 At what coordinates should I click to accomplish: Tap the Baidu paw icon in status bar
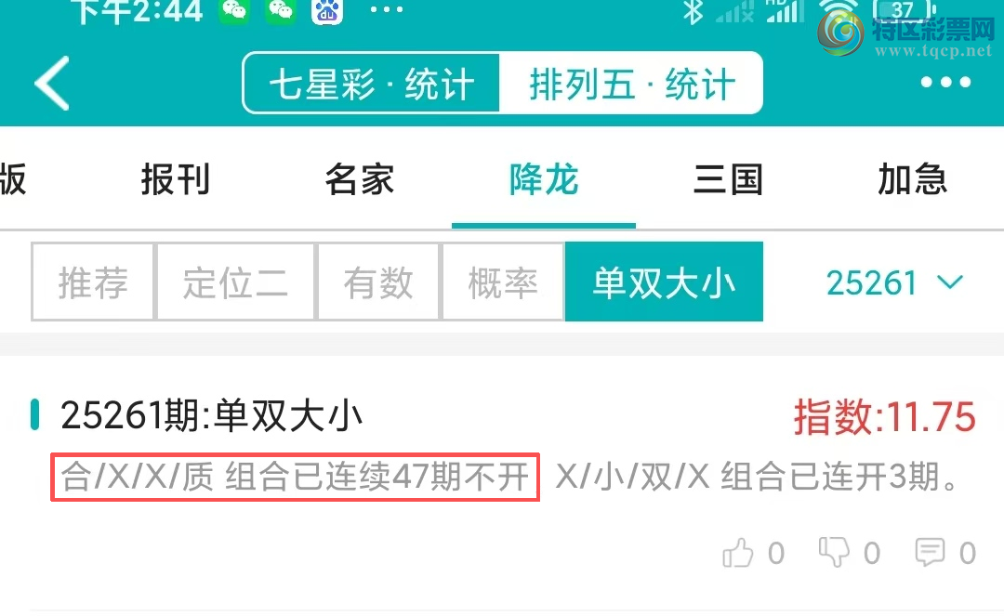[x=327, y=11]
